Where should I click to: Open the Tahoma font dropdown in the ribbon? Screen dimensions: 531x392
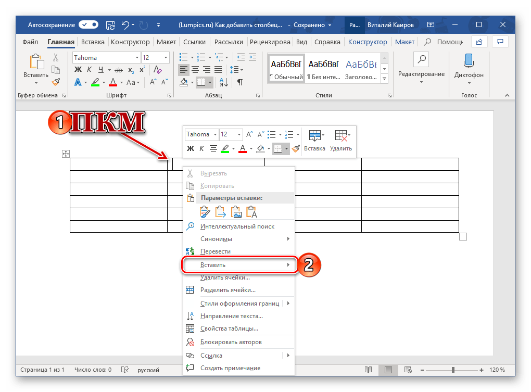pos(137,58)
